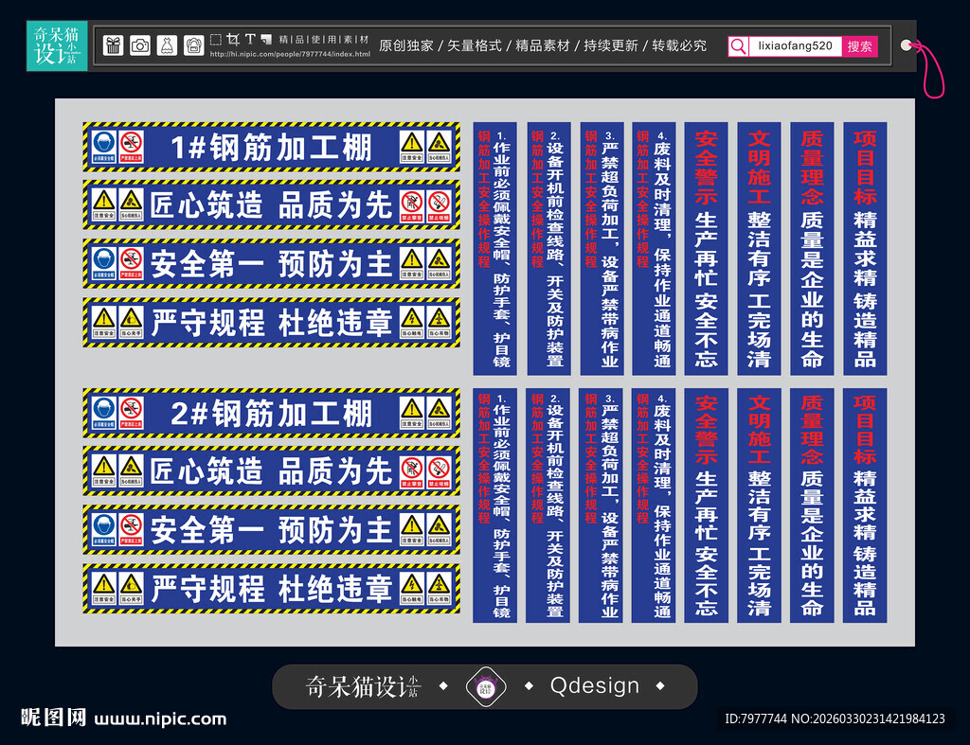
Task: Click the magnifier search icon
Action: [738, 45]
